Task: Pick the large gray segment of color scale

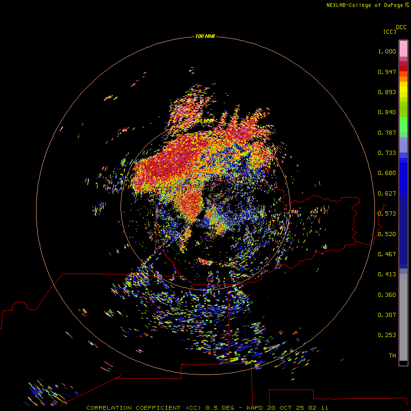Action: coord(403,317)
